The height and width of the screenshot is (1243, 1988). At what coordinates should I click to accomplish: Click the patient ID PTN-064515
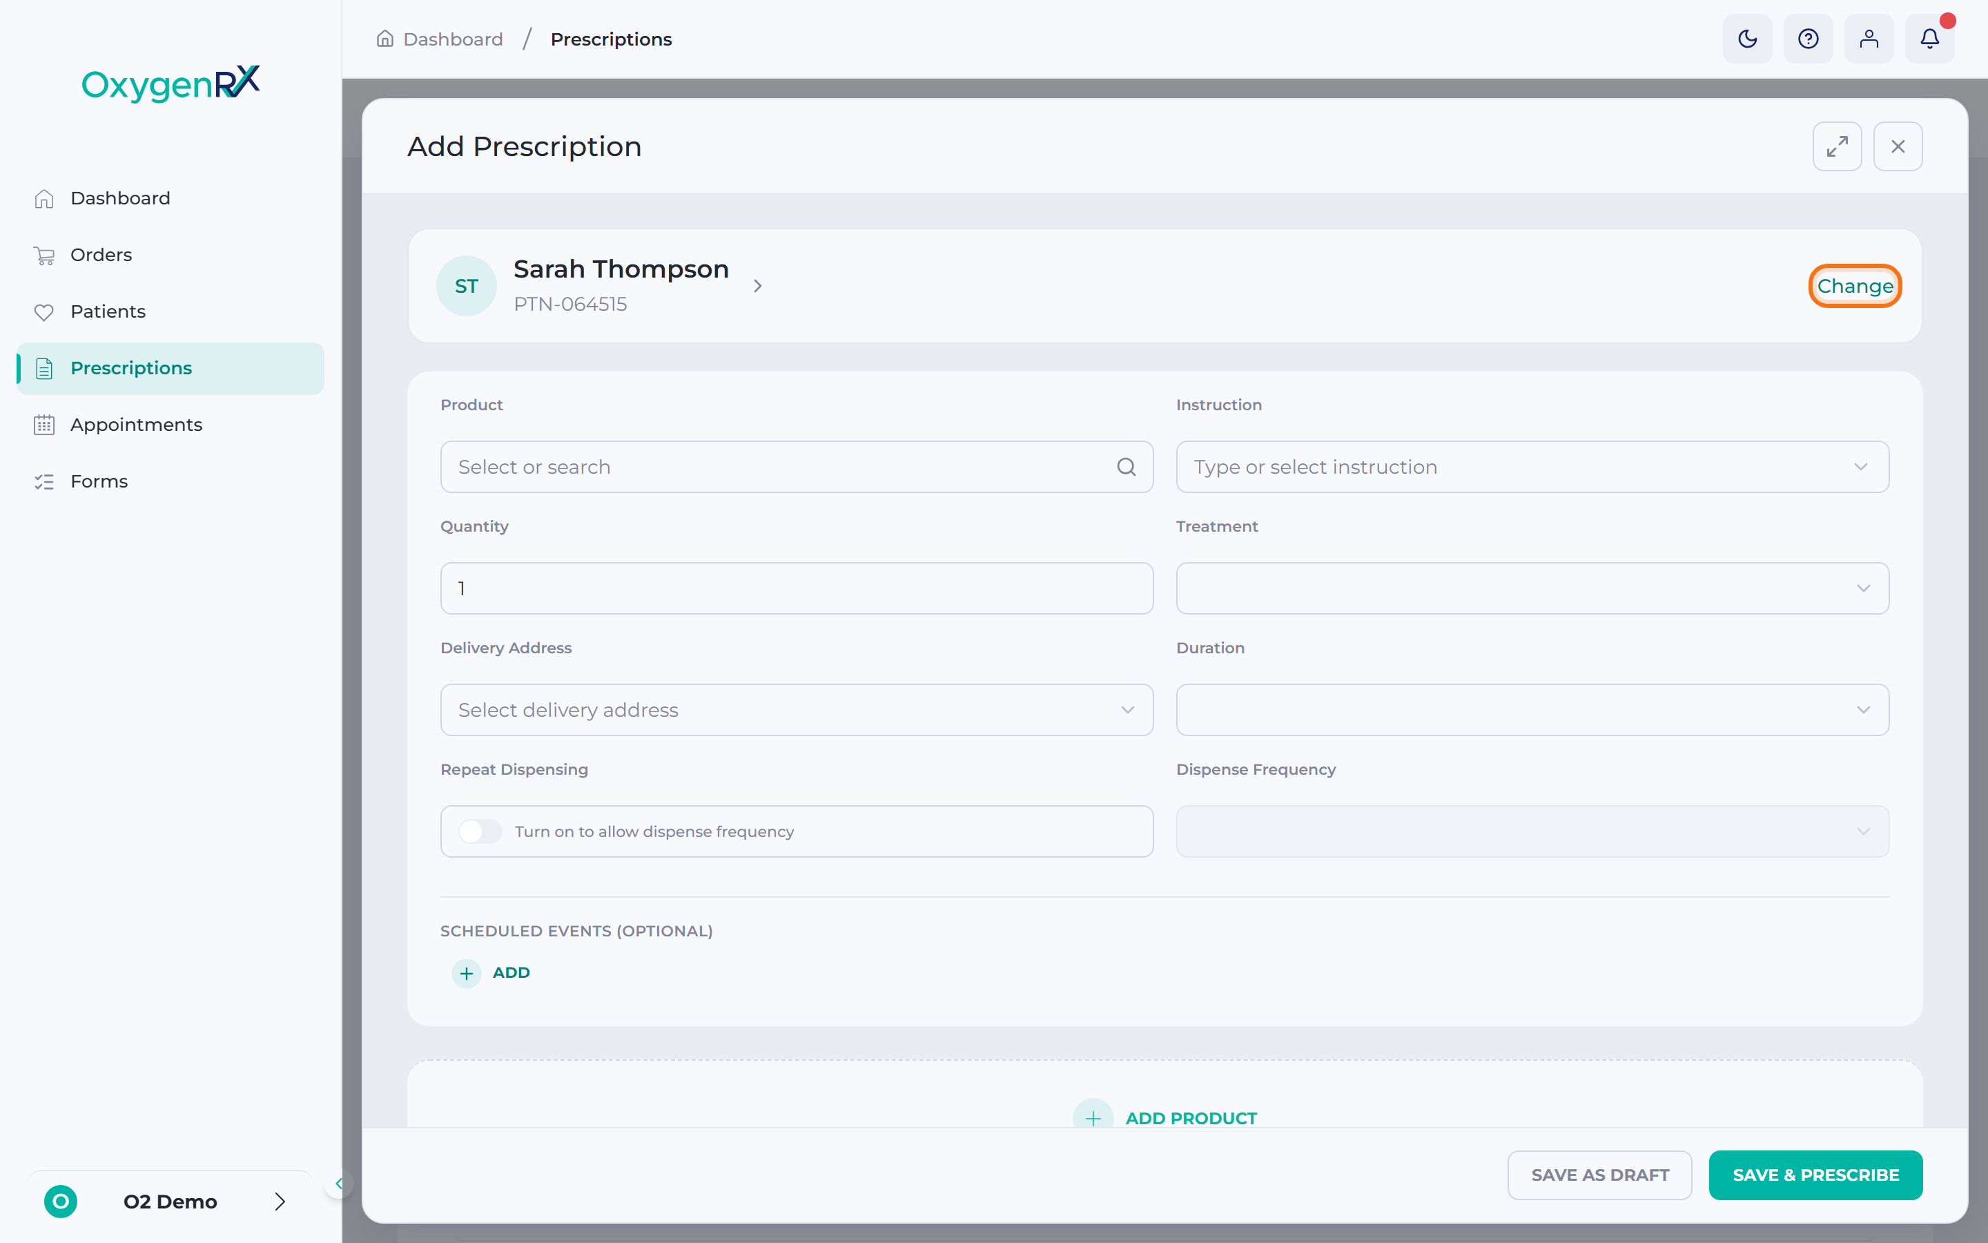click(x=570, y=304)
